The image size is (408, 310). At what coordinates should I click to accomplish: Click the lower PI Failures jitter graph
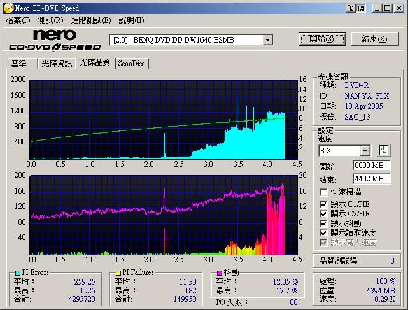click(x=164, y=215)
